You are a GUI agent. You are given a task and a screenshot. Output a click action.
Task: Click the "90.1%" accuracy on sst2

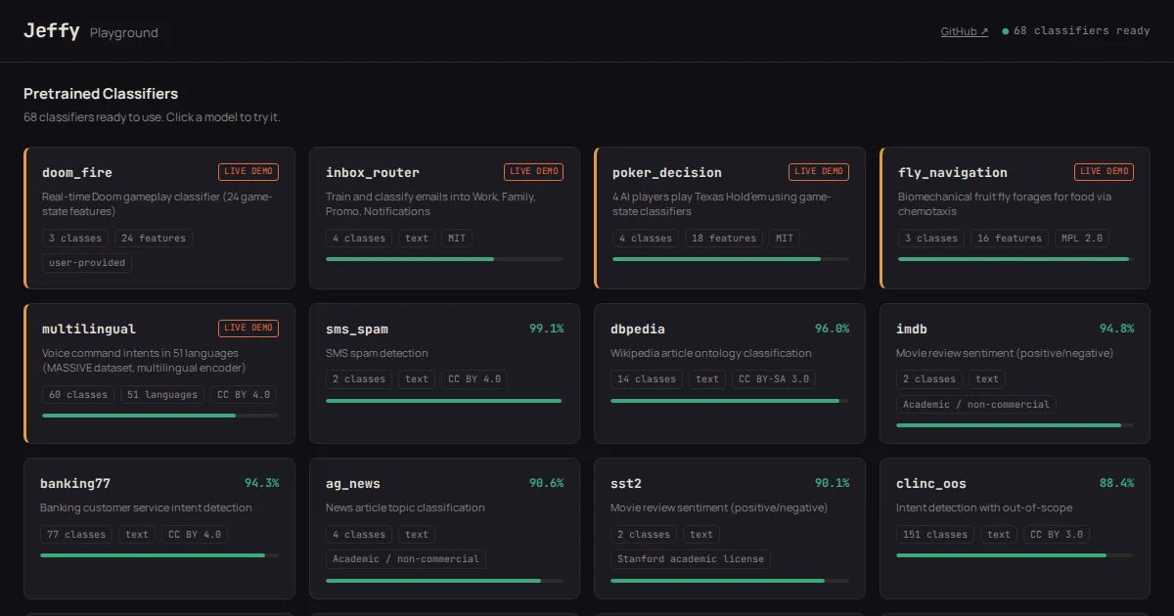pyautogui.click(x=833, y=483)
